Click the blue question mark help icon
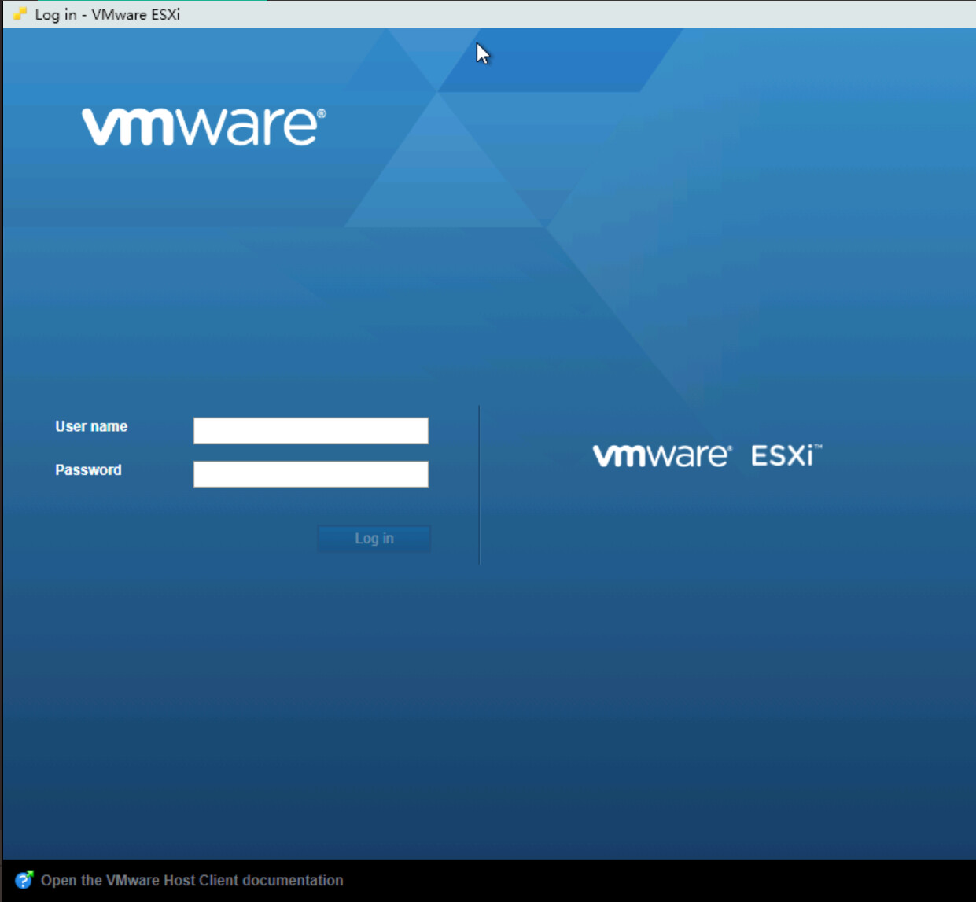The width and height of the screenshot is (976, 902). pyautogui.click(x=24, y=880)
